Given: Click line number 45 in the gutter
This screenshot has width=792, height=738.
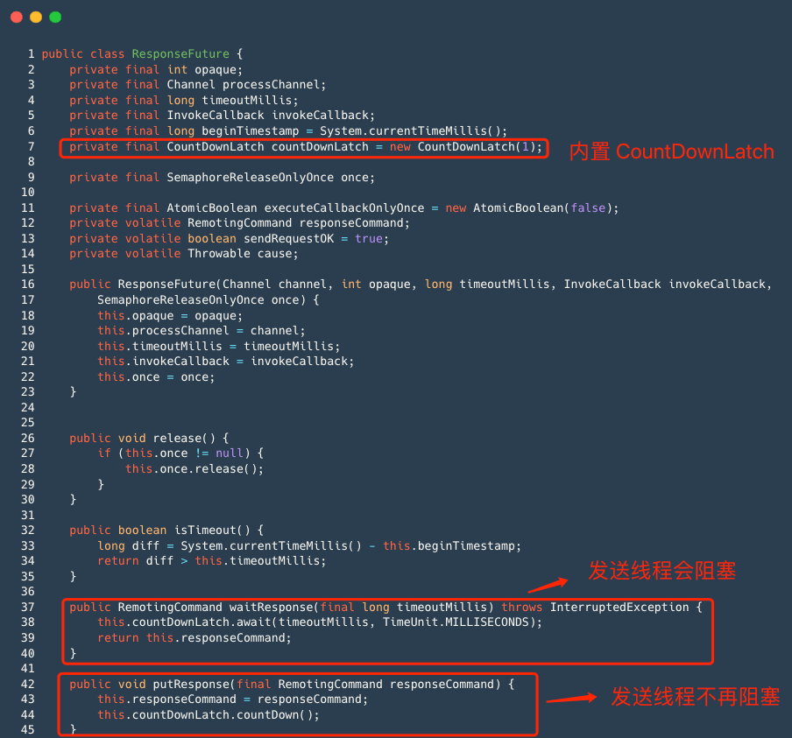Looking at the screenshot, I should [x=30, y=729].
